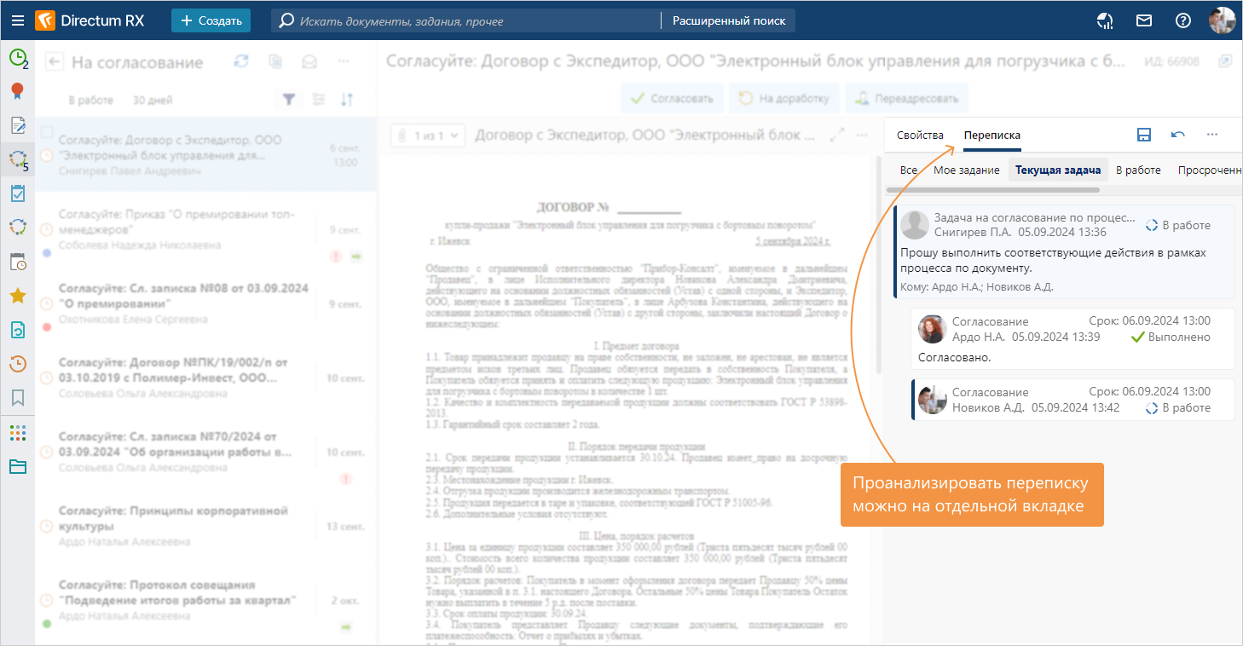Open the '1 из 1' document page dropdown
This screenshot has width=1243, height=646.
(x=429, y=135)
